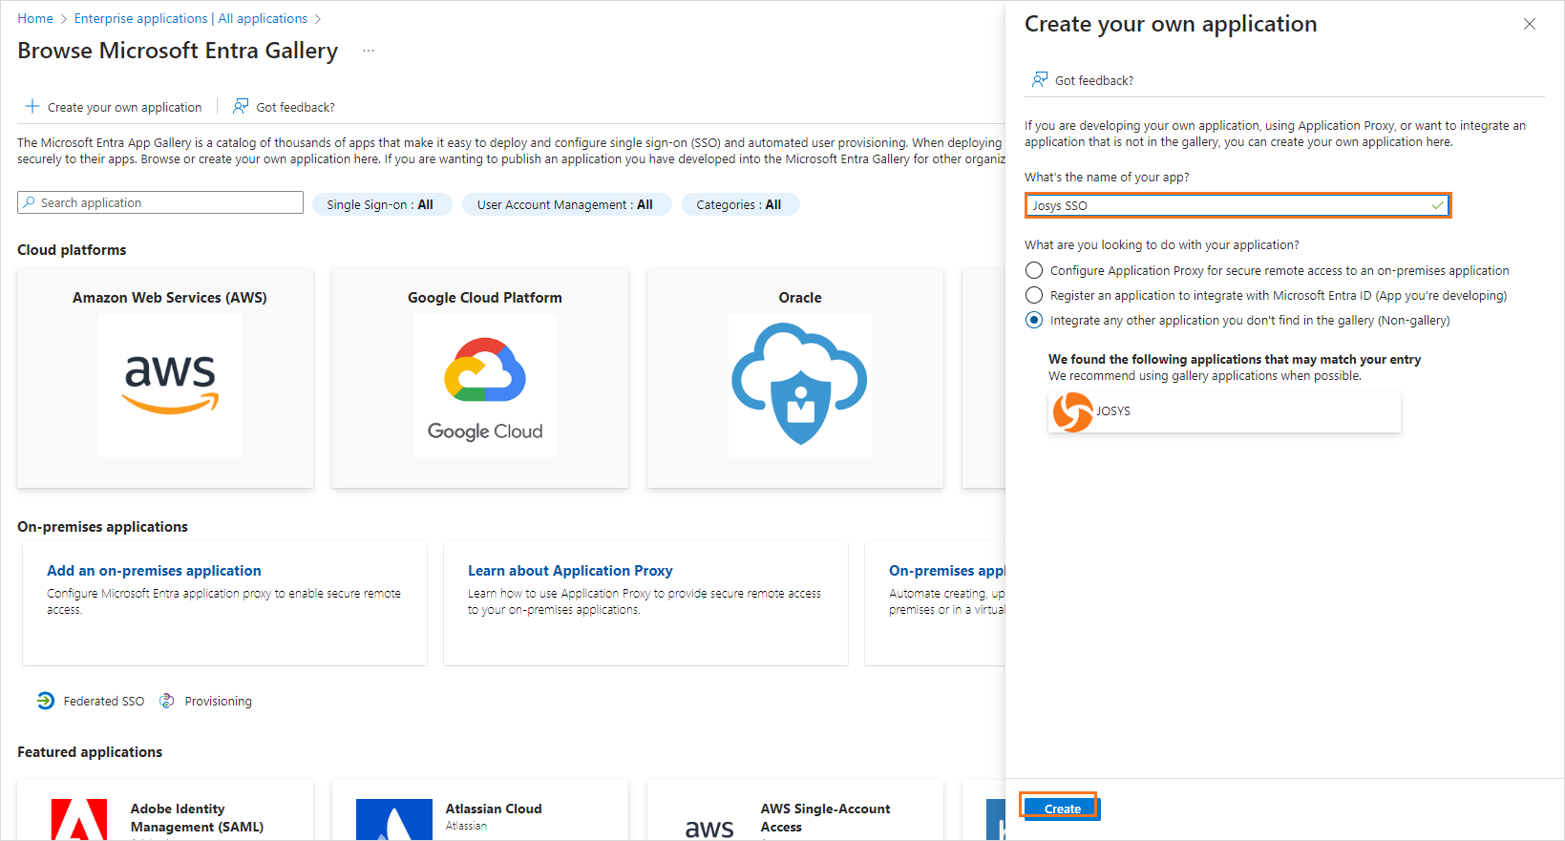Viewport: 1565px width, 841px height.
Task: Click the Create button
Action: pyautogui.click(x=1062, y=809)
